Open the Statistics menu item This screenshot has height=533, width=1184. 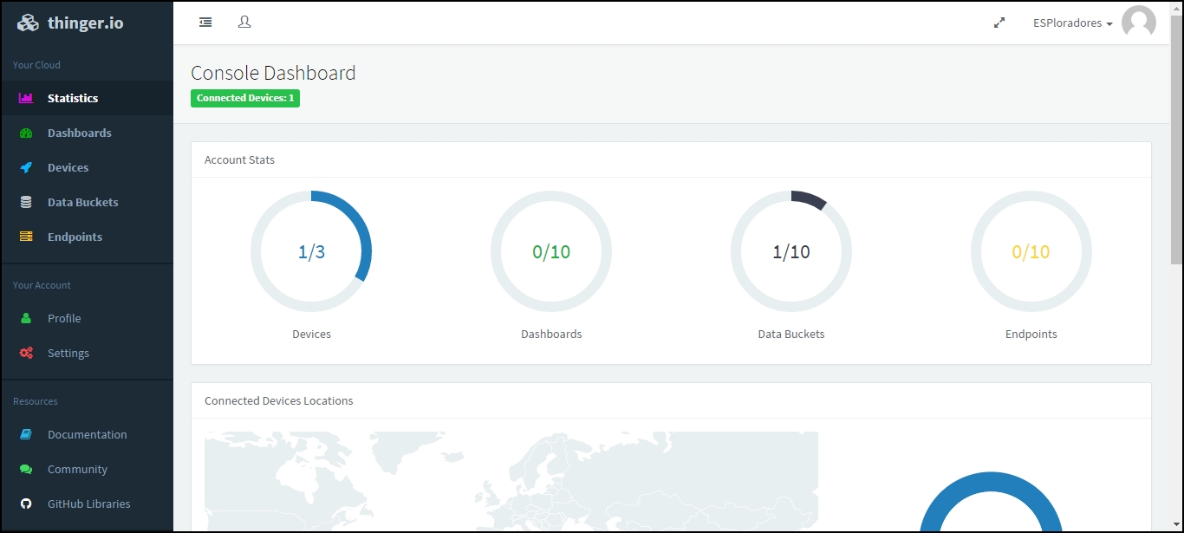coord(87,98)
